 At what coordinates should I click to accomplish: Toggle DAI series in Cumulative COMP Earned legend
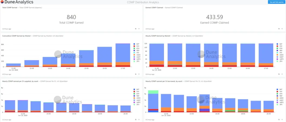(136, 46)
